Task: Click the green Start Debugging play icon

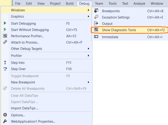Action: [5, 23]
